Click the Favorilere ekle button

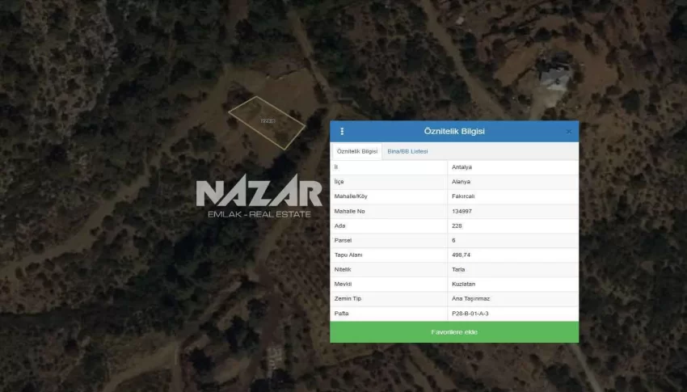[x=453, y=332]
